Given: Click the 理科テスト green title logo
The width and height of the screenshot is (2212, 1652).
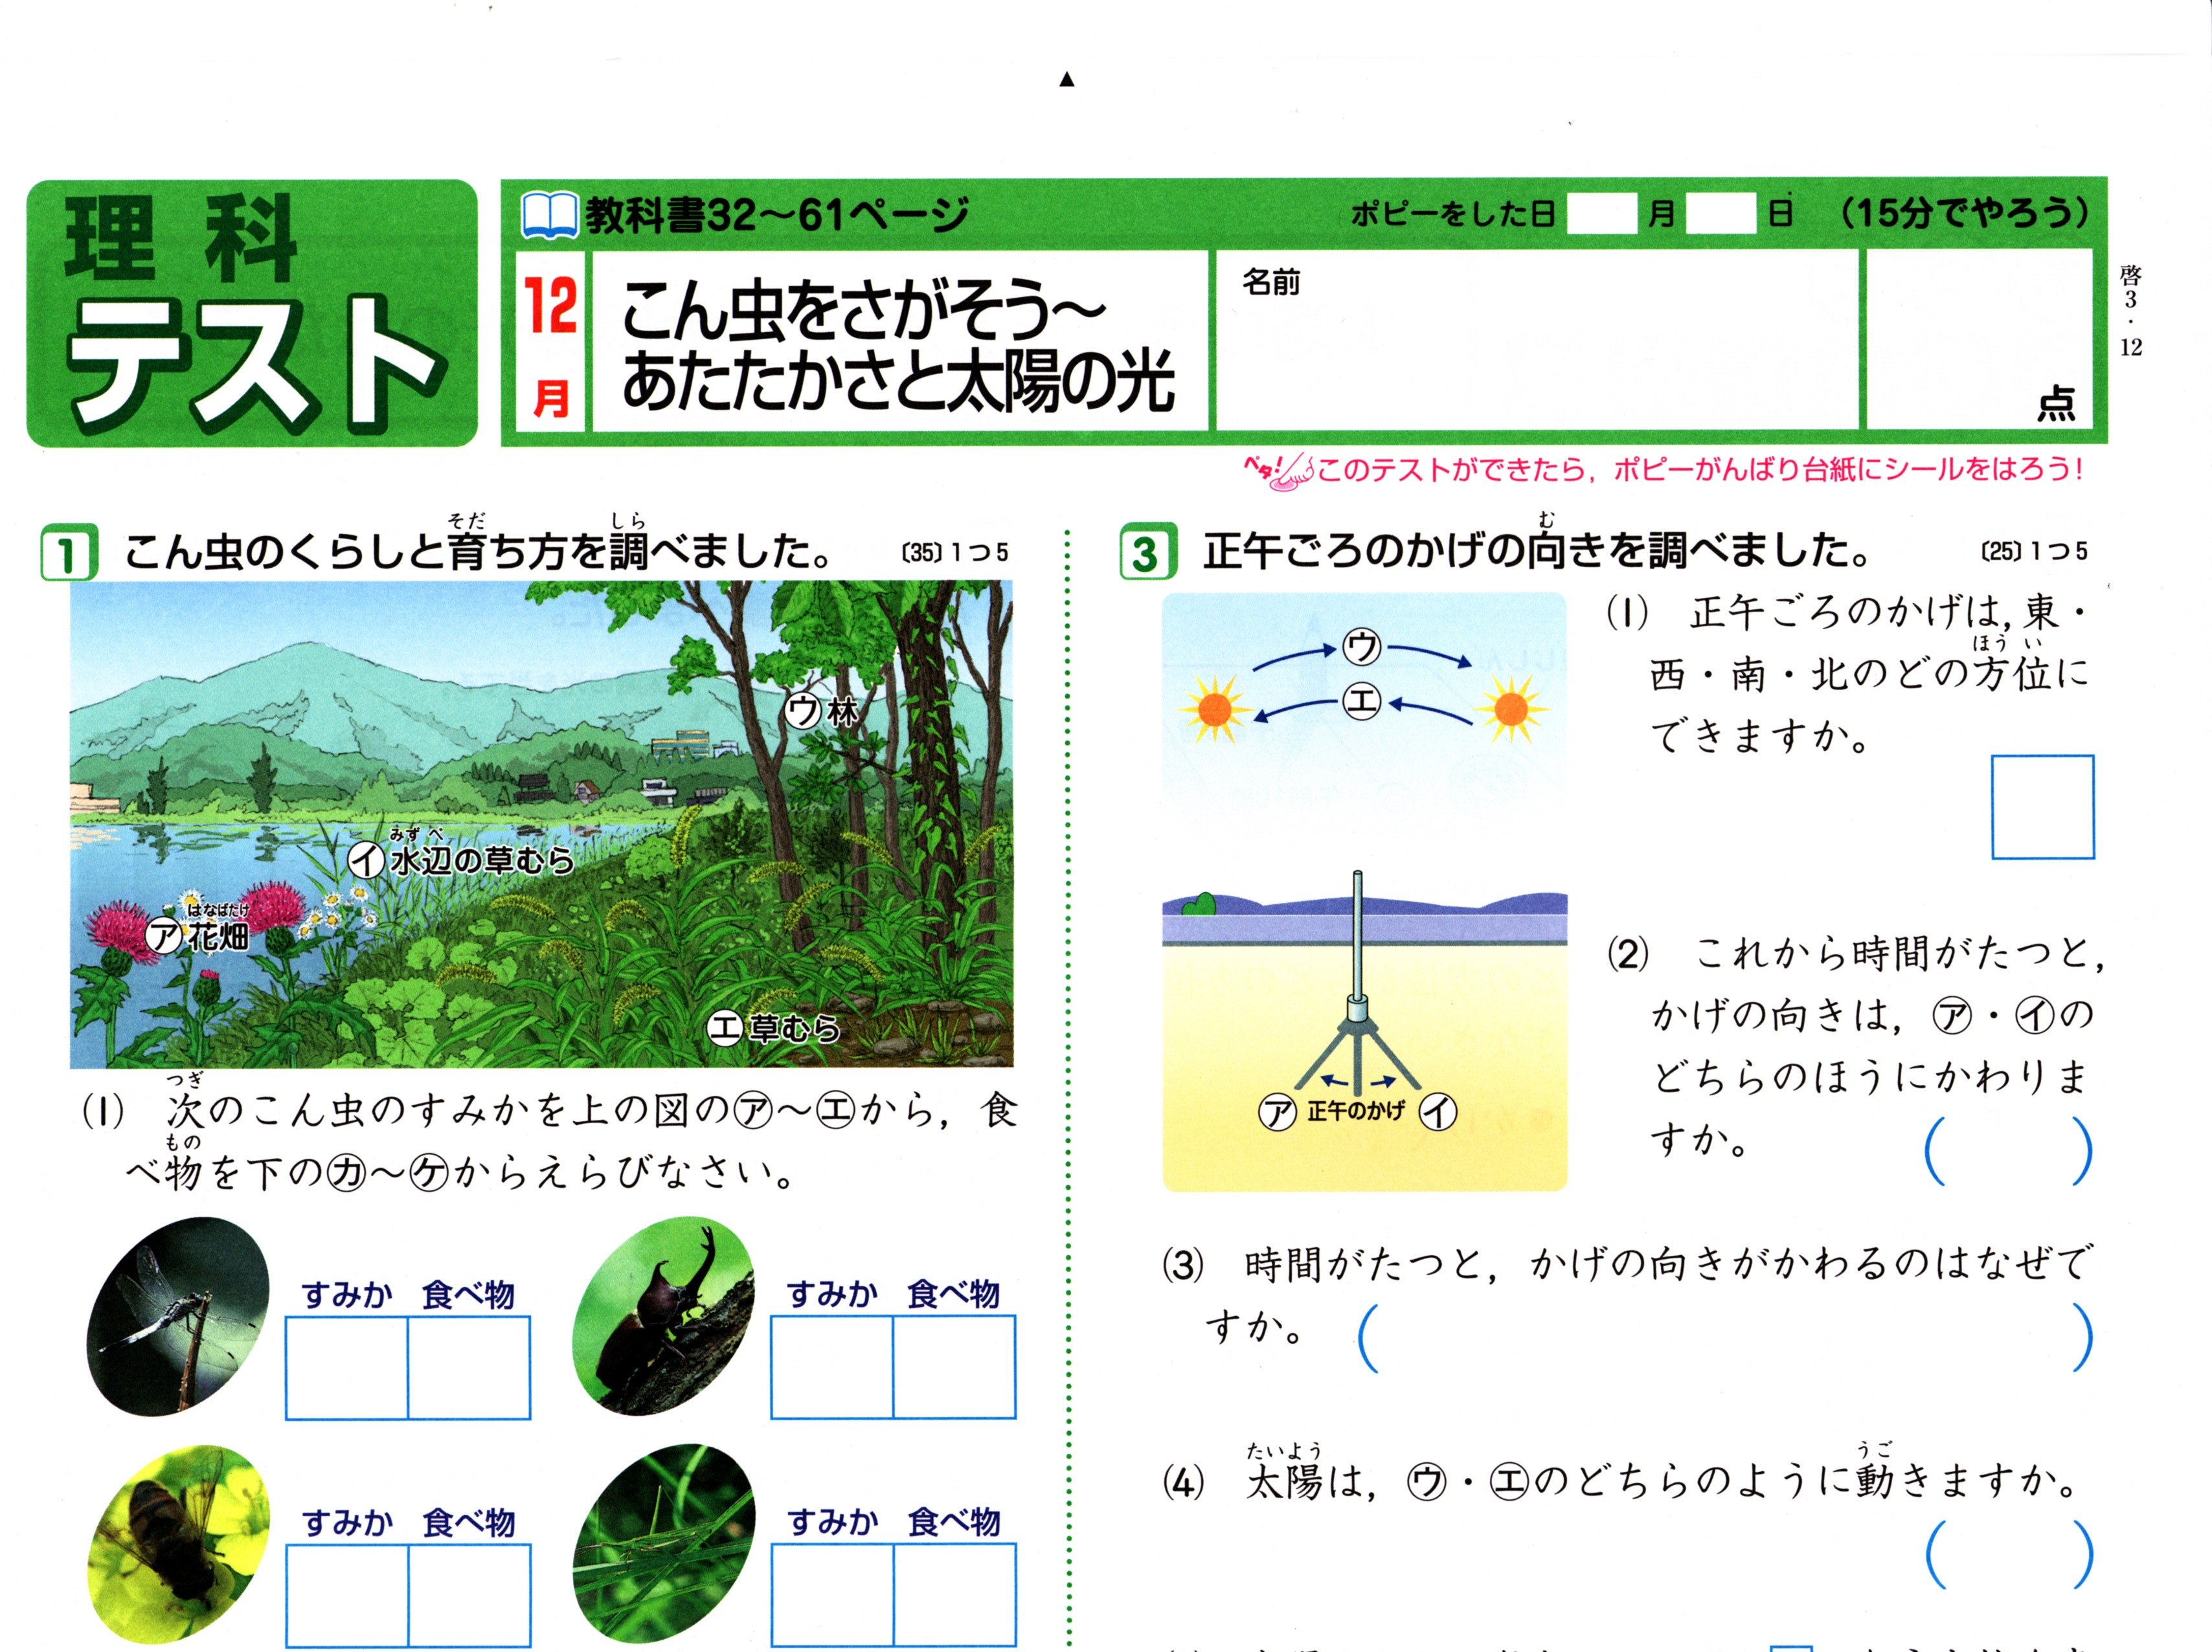Looking at the screenshot, I should pyautogui.click(x=252, y=313).
